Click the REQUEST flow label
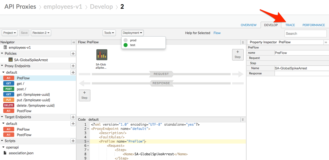The height and width of the screenshot is (160, 329). pyautogui.click(x=161, y=74)
